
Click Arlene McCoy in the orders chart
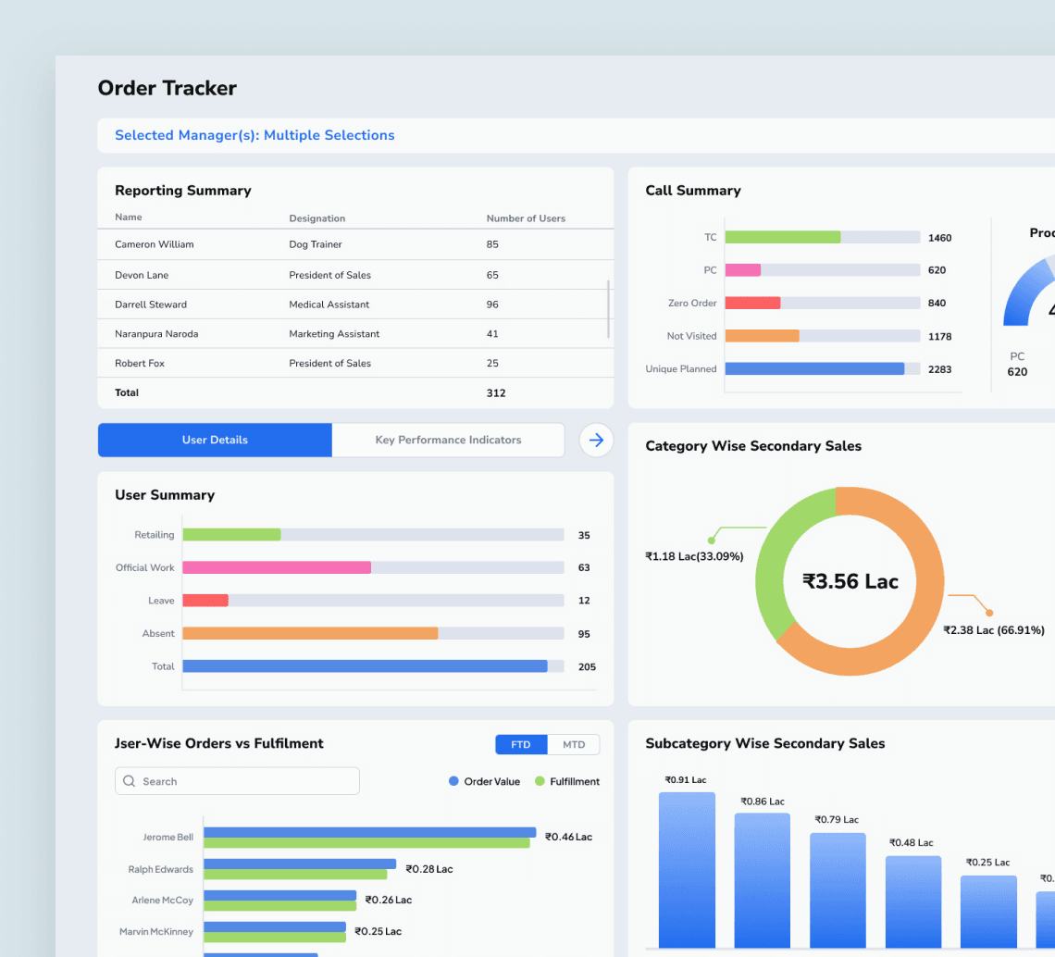pos(163,901)
